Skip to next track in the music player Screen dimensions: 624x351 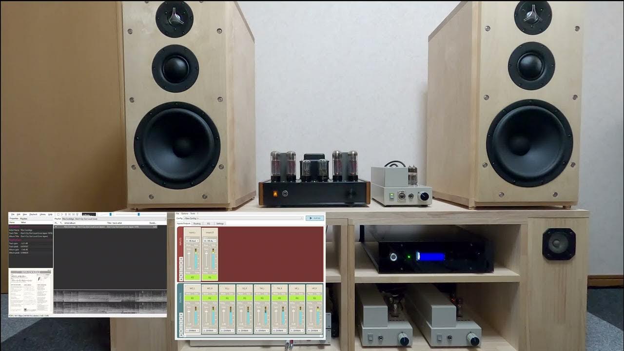73,214
